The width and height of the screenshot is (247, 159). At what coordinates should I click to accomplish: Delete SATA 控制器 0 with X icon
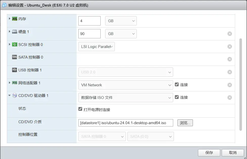pos(230,59)
